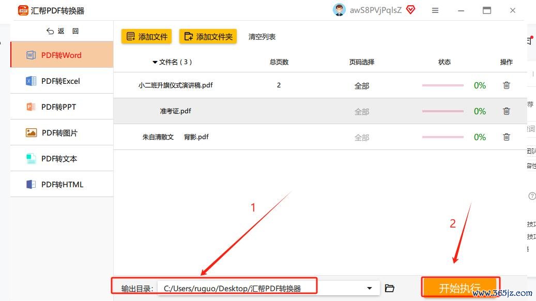
Task: Click the 开始执行 start button
Action: click(x=460, y=288)
